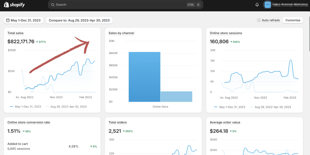Click Total sales legend May 1–Dec 31, 2023

25,107
